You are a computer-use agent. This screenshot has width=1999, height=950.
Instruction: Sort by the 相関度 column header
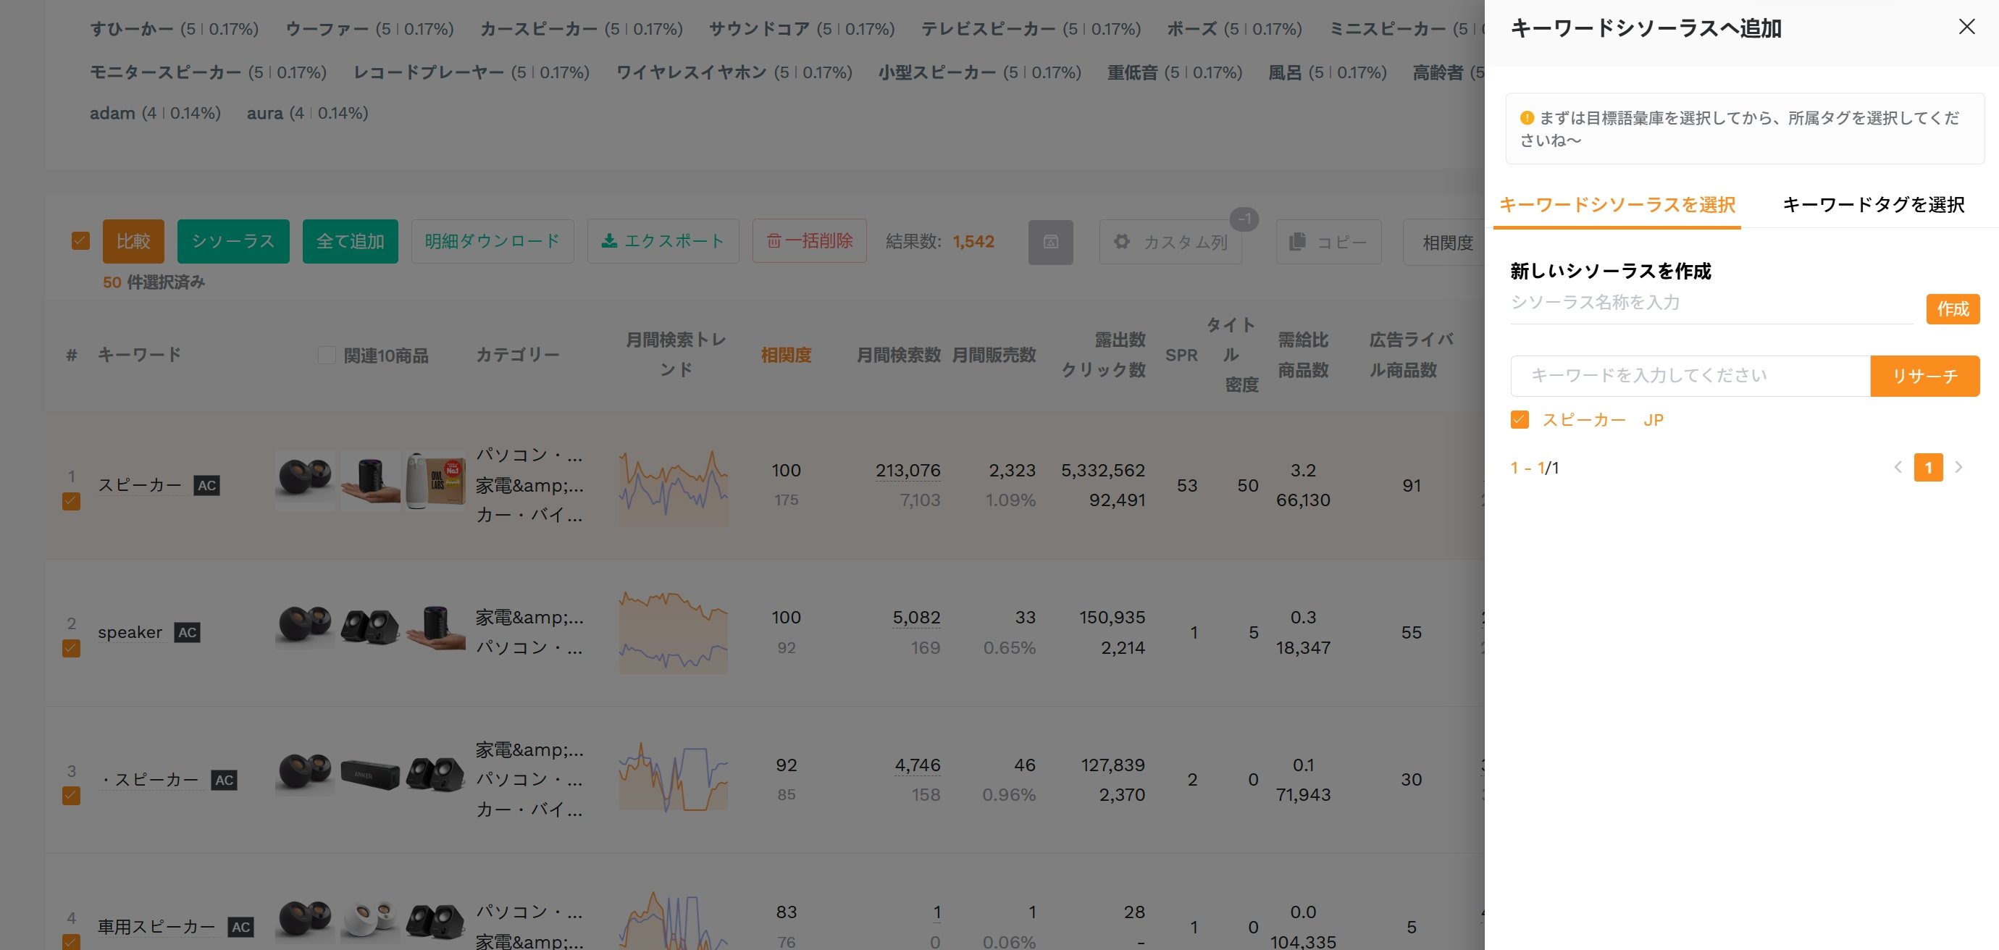coord(785,356)
